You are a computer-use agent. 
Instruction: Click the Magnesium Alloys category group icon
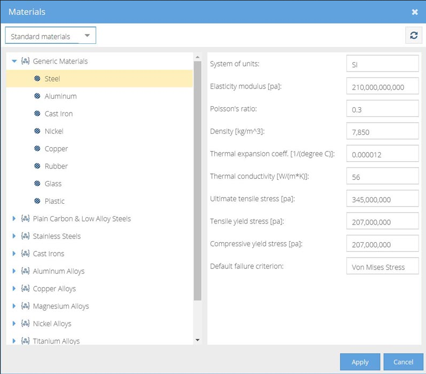25,306
